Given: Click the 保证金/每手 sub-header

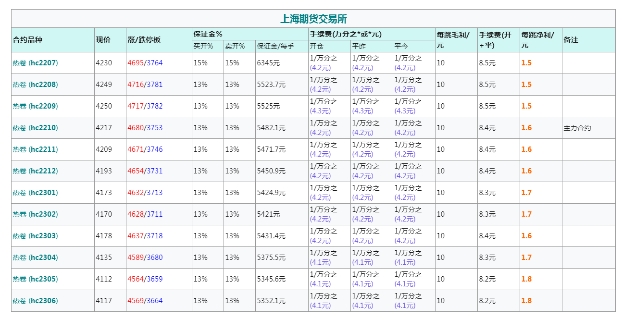Looking at the screenshot, I should pos(275,46).
